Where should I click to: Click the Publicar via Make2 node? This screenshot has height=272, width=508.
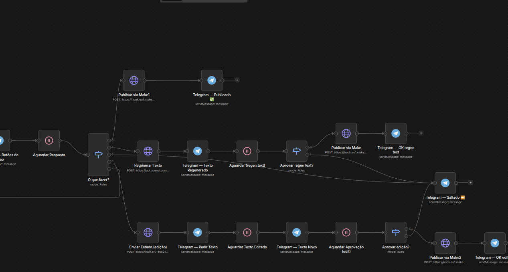pos(445,243)
